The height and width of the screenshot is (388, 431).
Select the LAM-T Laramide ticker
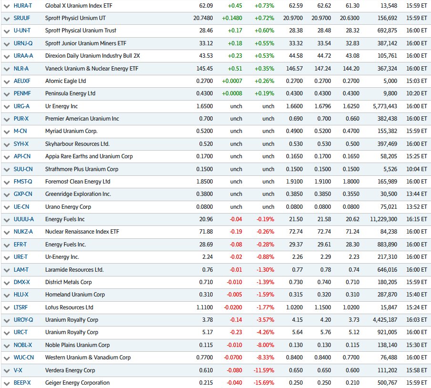tap(21, 269)
